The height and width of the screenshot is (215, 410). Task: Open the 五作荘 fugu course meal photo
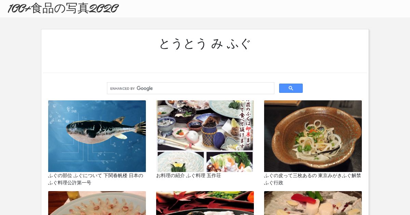click(x=205, y=136)
